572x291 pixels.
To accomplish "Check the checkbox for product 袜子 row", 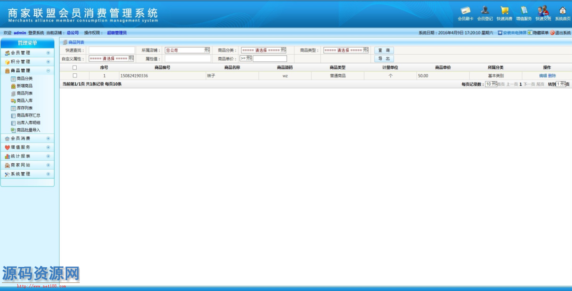I will 75,76.
